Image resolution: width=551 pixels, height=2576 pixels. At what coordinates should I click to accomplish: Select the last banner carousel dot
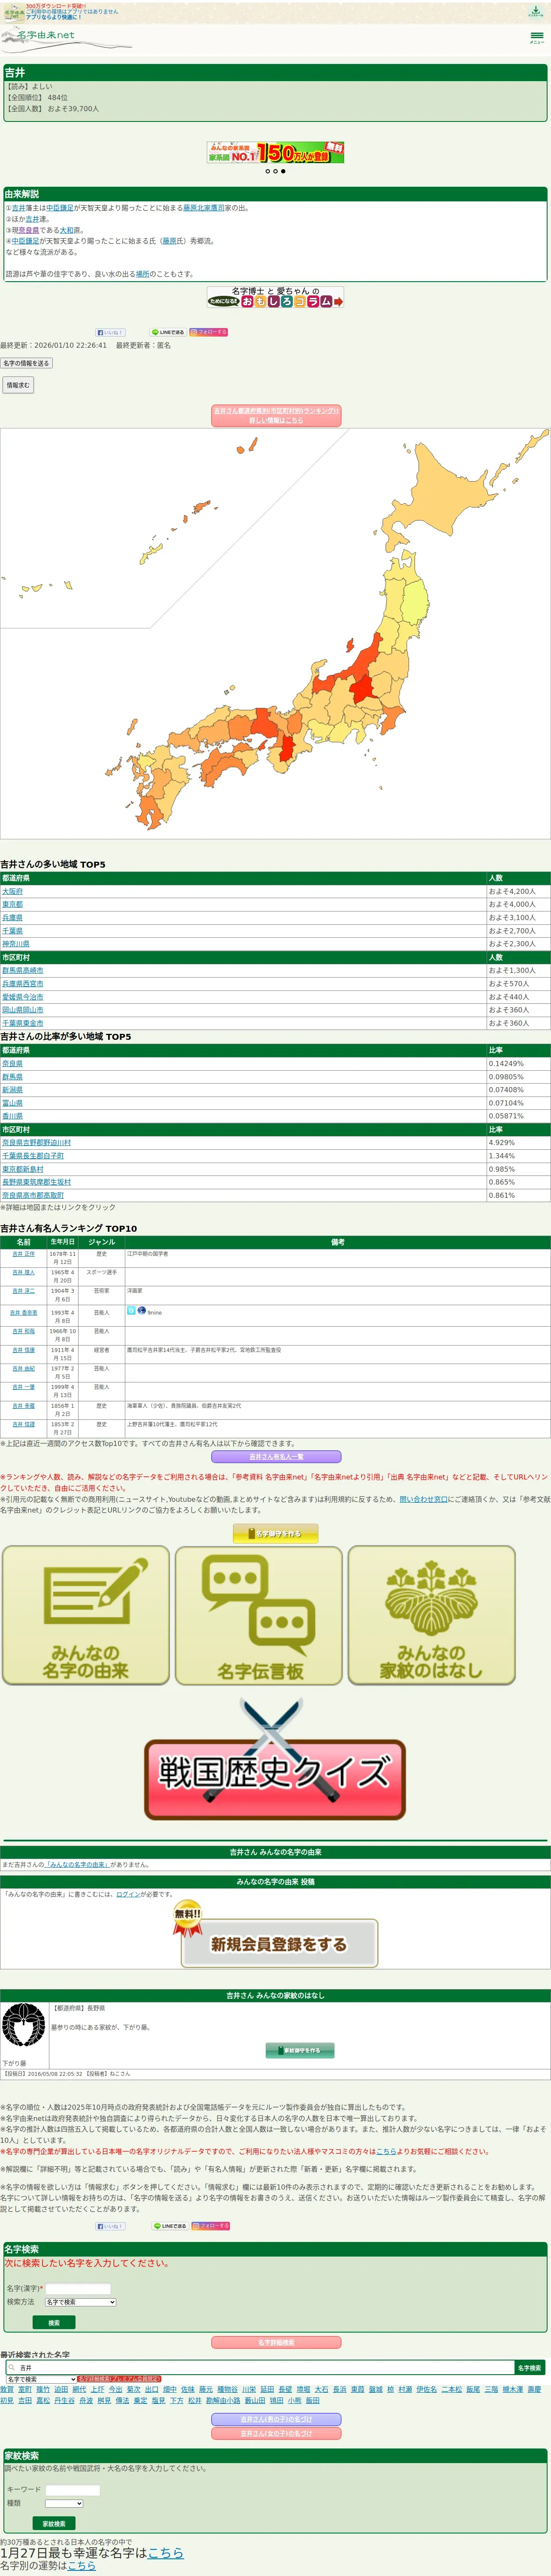[283, 171]
